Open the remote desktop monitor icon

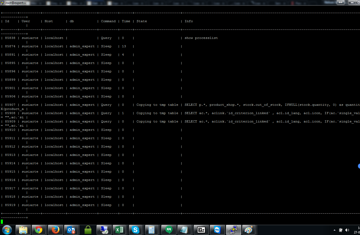pos(104,230)
